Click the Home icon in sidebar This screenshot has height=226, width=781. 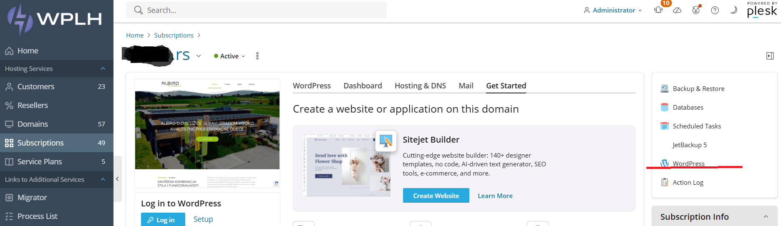pyautogui.click(x=9, y=51)
